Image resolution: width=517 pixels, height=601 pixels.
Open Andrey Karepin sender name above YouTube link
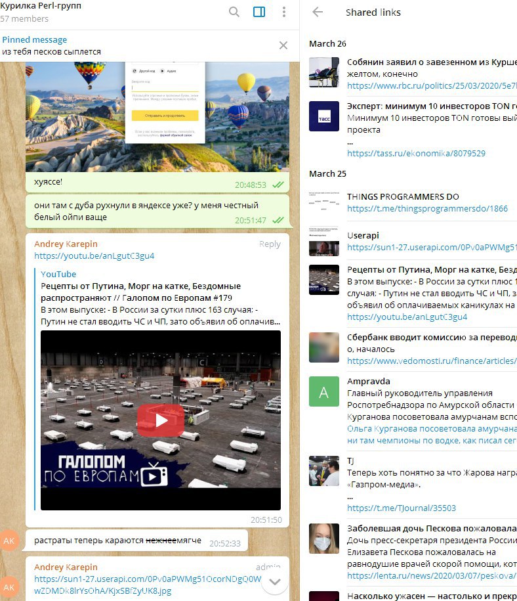tap(66, 244)
